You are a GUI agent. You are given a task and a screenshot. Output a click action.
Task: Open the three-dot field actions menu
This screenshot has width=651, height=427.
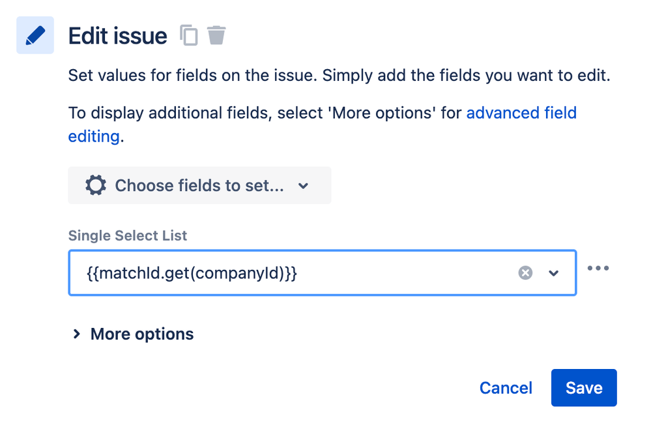[x=598, y=269]
